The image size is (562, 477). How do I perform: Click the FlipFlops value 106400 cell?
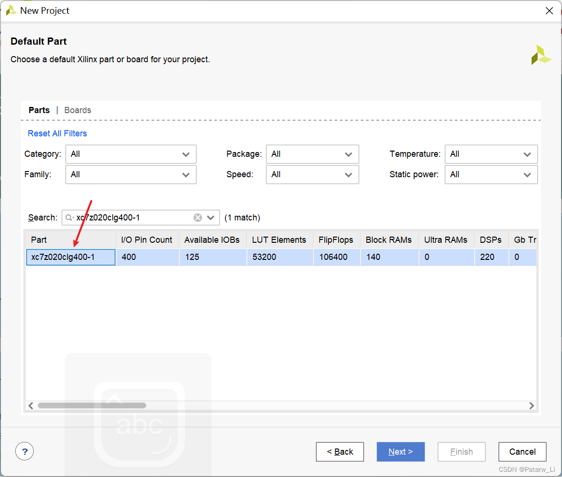pos(337,257)
